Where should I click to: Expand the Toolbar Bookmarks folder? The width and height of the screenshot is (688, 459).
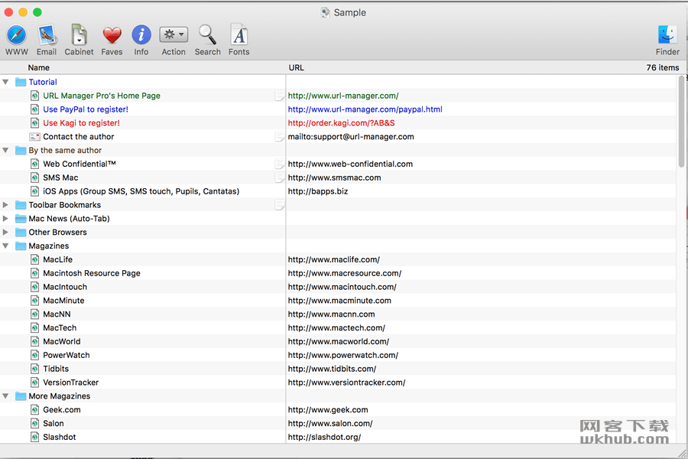pos(5,205)
